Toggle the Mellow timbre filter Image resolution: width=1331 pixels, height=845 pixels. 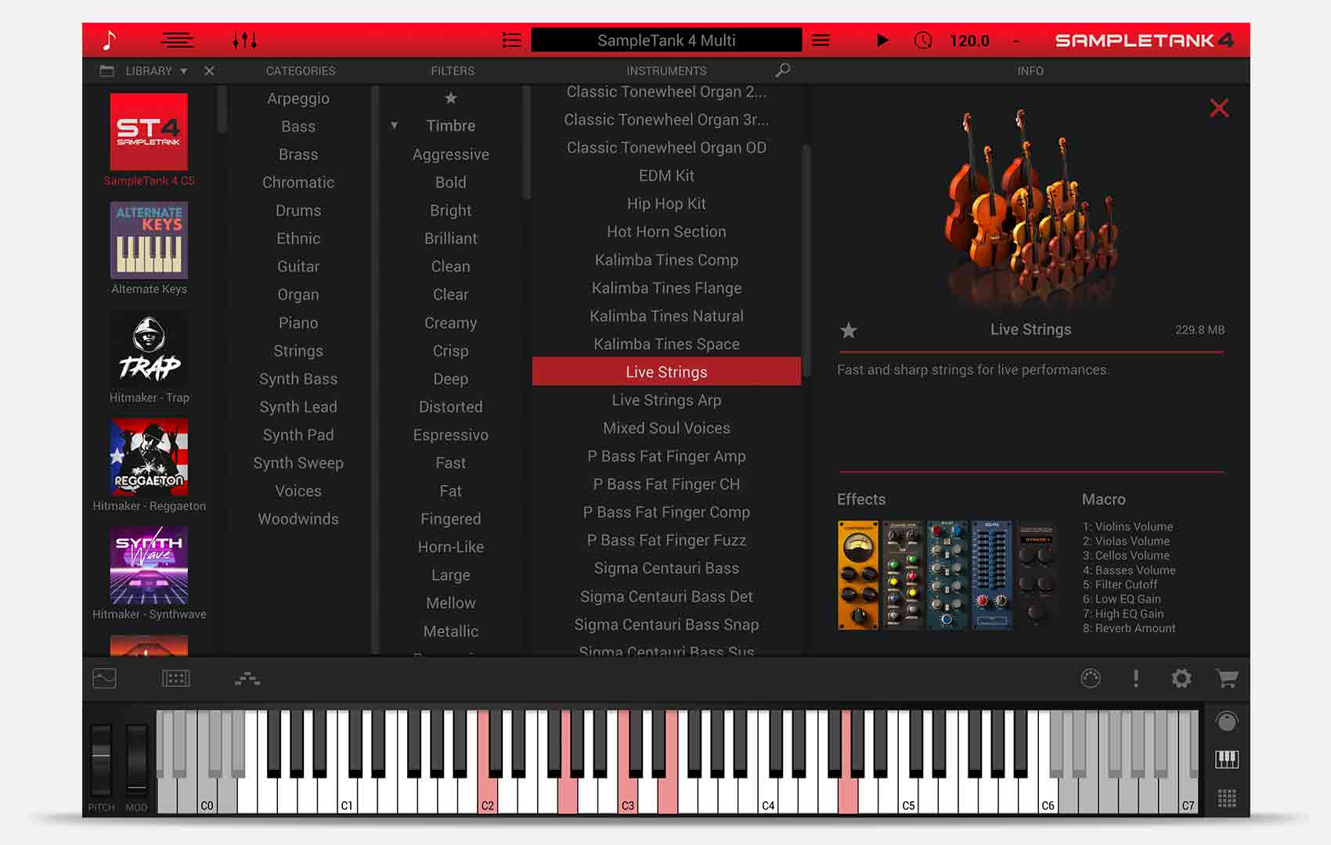(x=451, y=603)
